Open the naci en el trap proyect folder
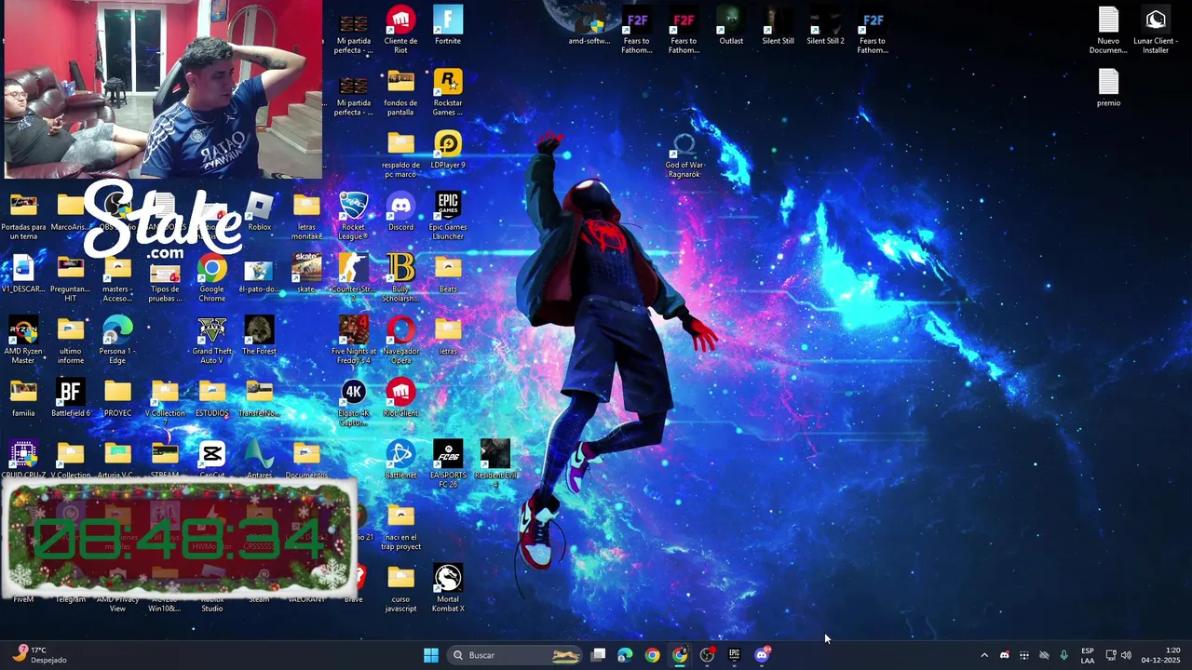 [400, 526]
